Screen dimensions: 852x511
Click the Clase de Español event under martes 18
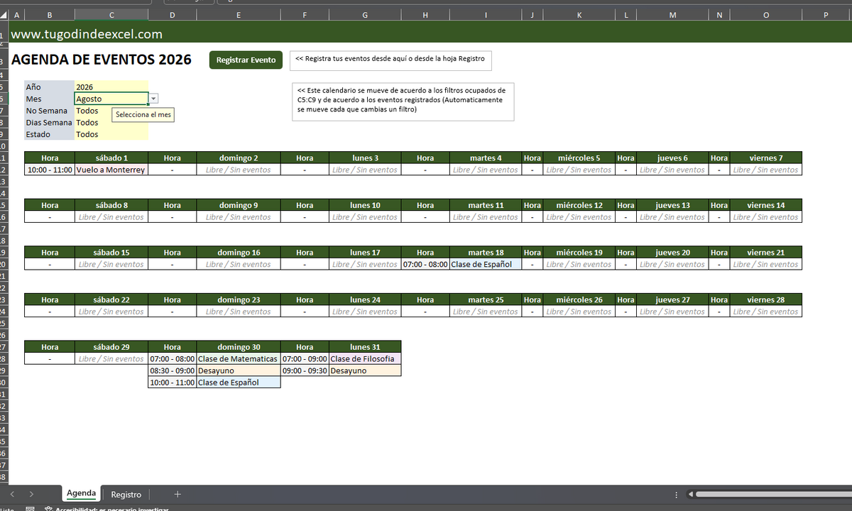click(486, 264)
